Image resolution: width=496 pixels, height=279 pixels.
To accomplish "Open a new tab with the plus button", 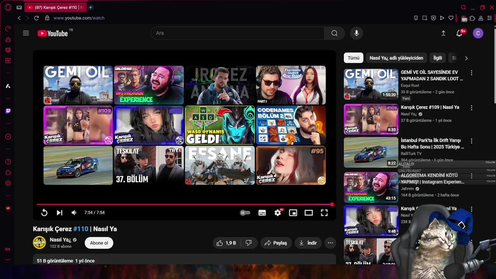I will 91,7.
